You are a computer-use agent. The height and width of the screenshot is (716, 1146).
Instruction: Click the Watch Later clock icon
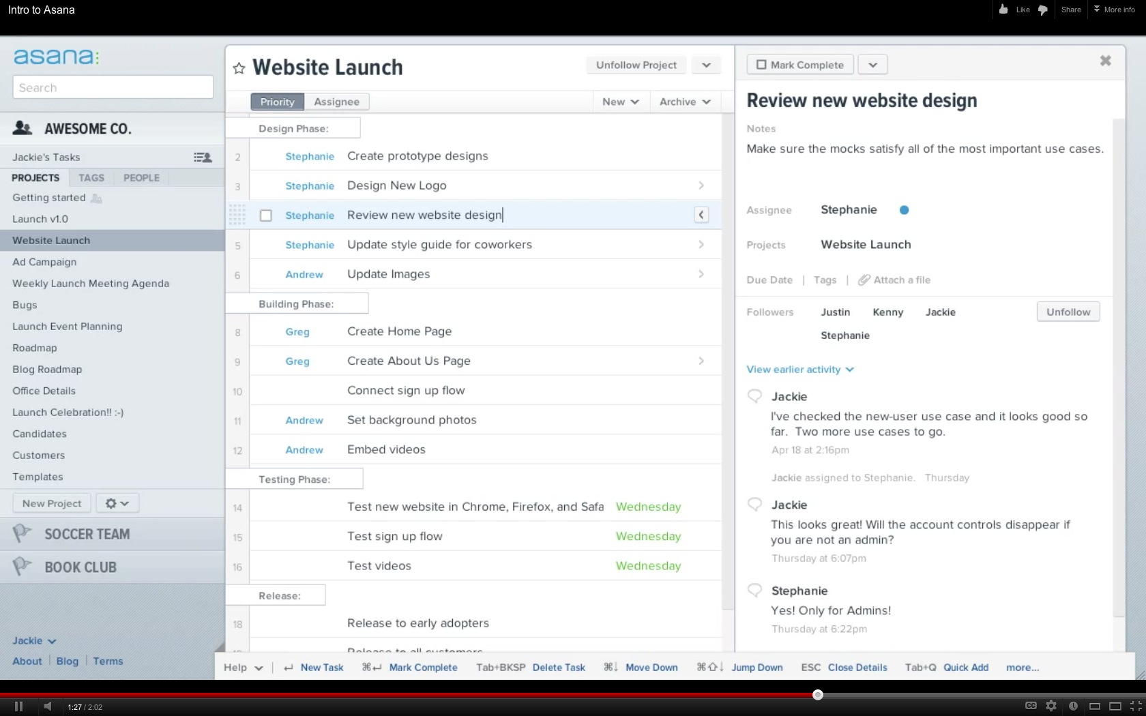pyautogui.click(x=1073, y=706)
